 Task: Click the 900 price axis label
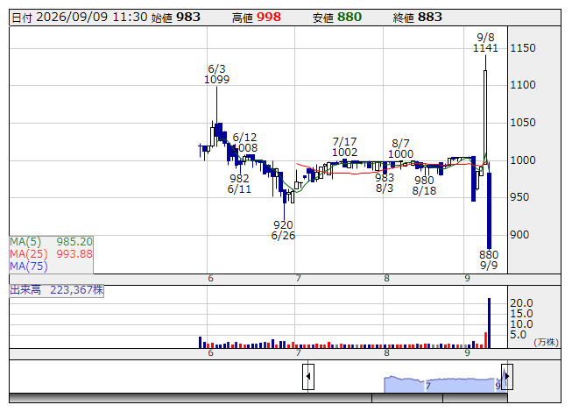coord(519,235)
